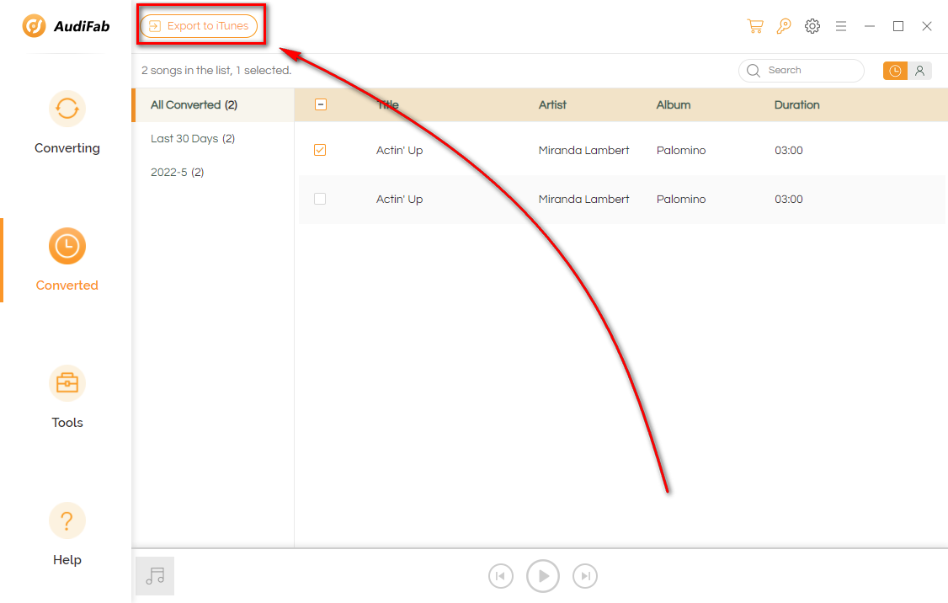The width and height of the screenshot is (948, 603).
Task: Close the AudiFab window
Action: tap(926, 26)
